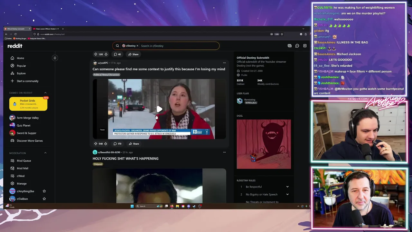The height and width of the screenshot is (232, 412).
Task: Share the top post with 40 comments
Action: (x=133, y=54)
